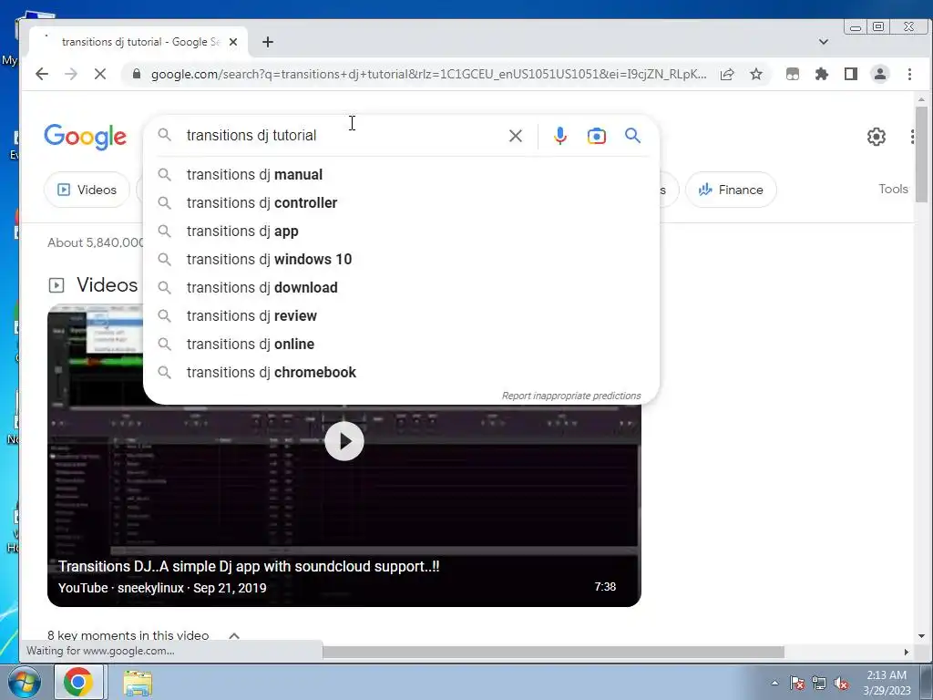Open Windows Explorer from the taskbar
The width and height of the screenshot is (933, 700).
pyautogui.click(x=138, y=683)
